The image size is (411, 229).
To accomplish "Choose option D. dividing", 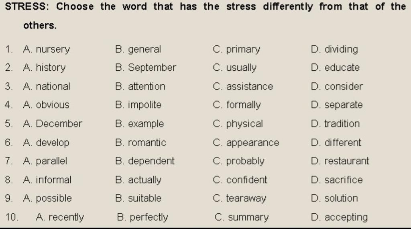I will click(x=334, y=49).
